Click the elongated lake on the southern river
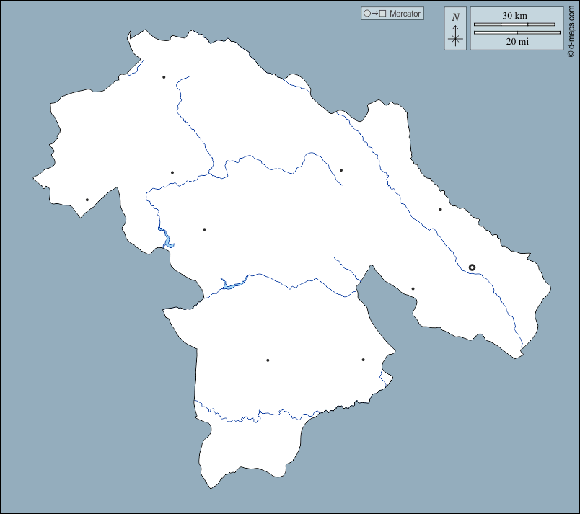Screen dimensions: 580x514 point(234,282)
